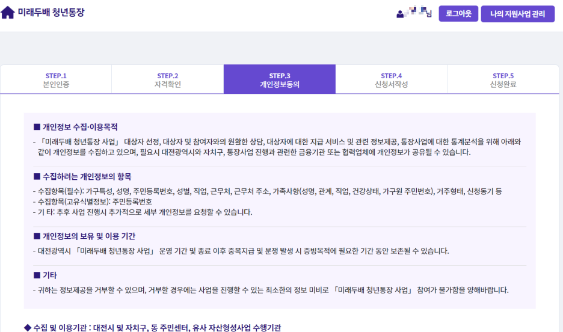
Task: Click the 수집항목(고유식별정보): 주민등록번호 line
Action: pyautogui.click(x=93, y=201)
